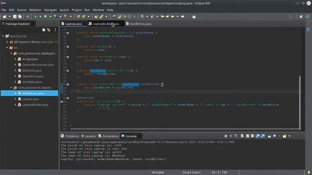Click the New Java Package icon
The image size is (312, 175).
(78, 17)
